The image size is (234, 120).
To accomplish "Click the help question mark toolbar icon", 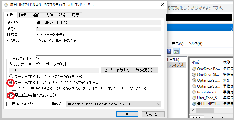I will (169, 51).
